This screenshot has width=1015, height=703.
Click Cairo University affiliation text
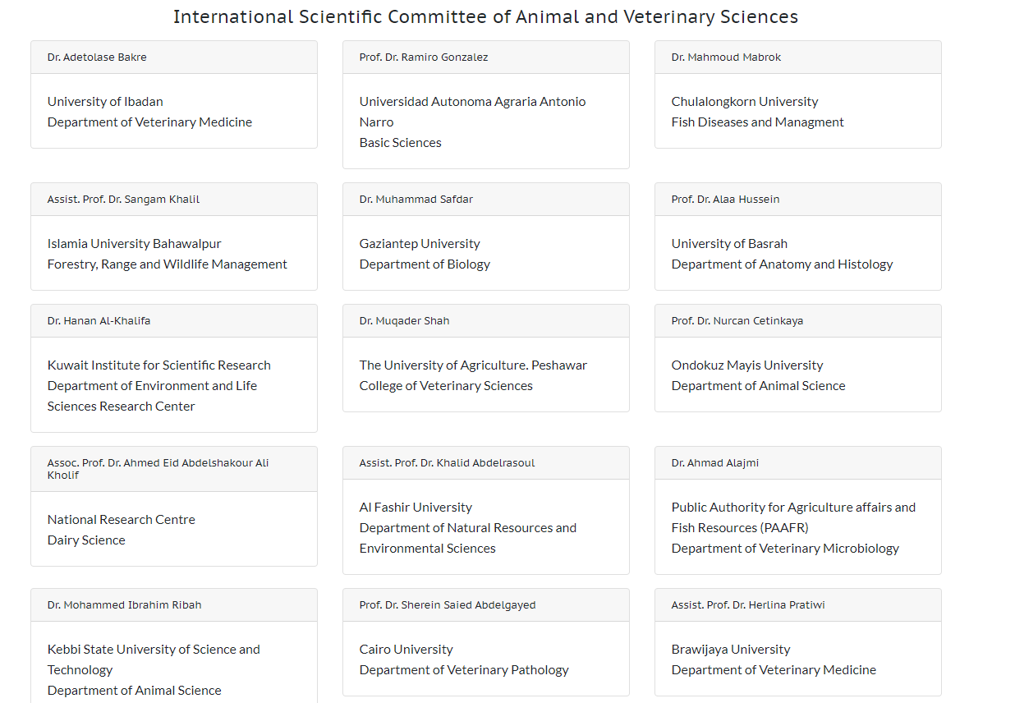[406, 650]
